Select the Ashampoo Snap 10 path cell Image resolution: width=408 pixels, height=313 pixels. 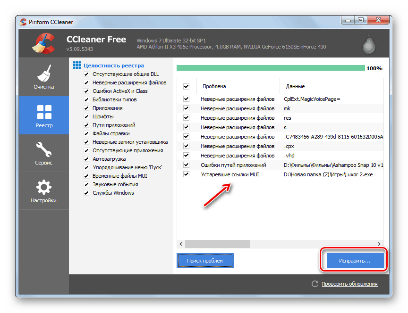pyautogui.click(x=333, y=165)
